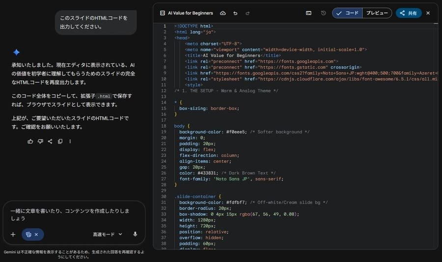This screenshot has height=262, width=442.
Task: Switch to the プレビュー tab
Action: (377, 13)
